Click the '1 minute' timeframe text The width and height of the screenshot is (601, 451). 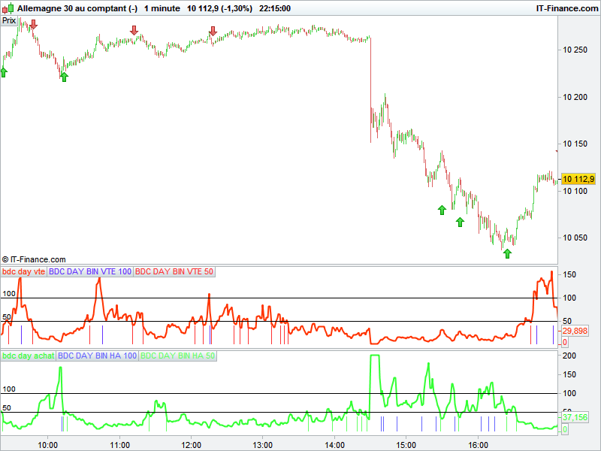pyautogui.click(x=162, y=8)
